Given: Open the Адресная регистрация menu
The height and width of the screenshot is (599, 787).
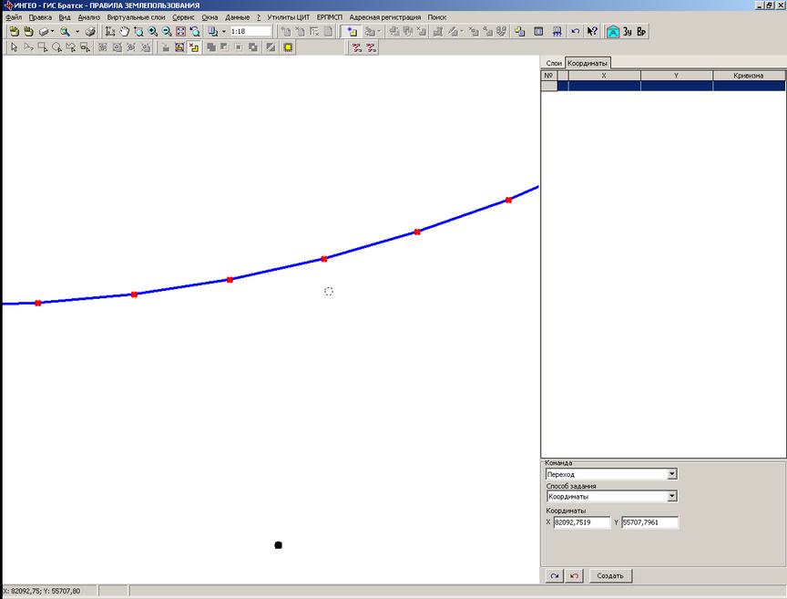Looking at the screenshot, I should [385, 17].
